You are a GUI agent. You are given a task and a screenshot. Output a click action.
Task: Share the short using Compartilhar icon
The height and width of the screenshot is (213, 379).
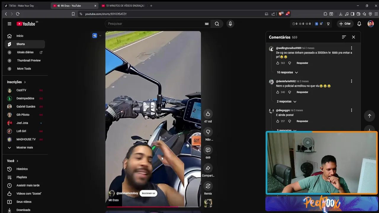coord(208,168)
